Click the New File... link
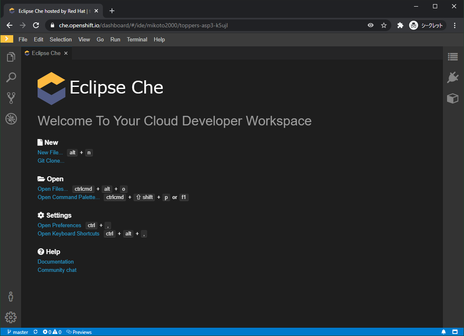Viewport: 464px width, 336px height. pyautogui.click(x=50, y=152)
